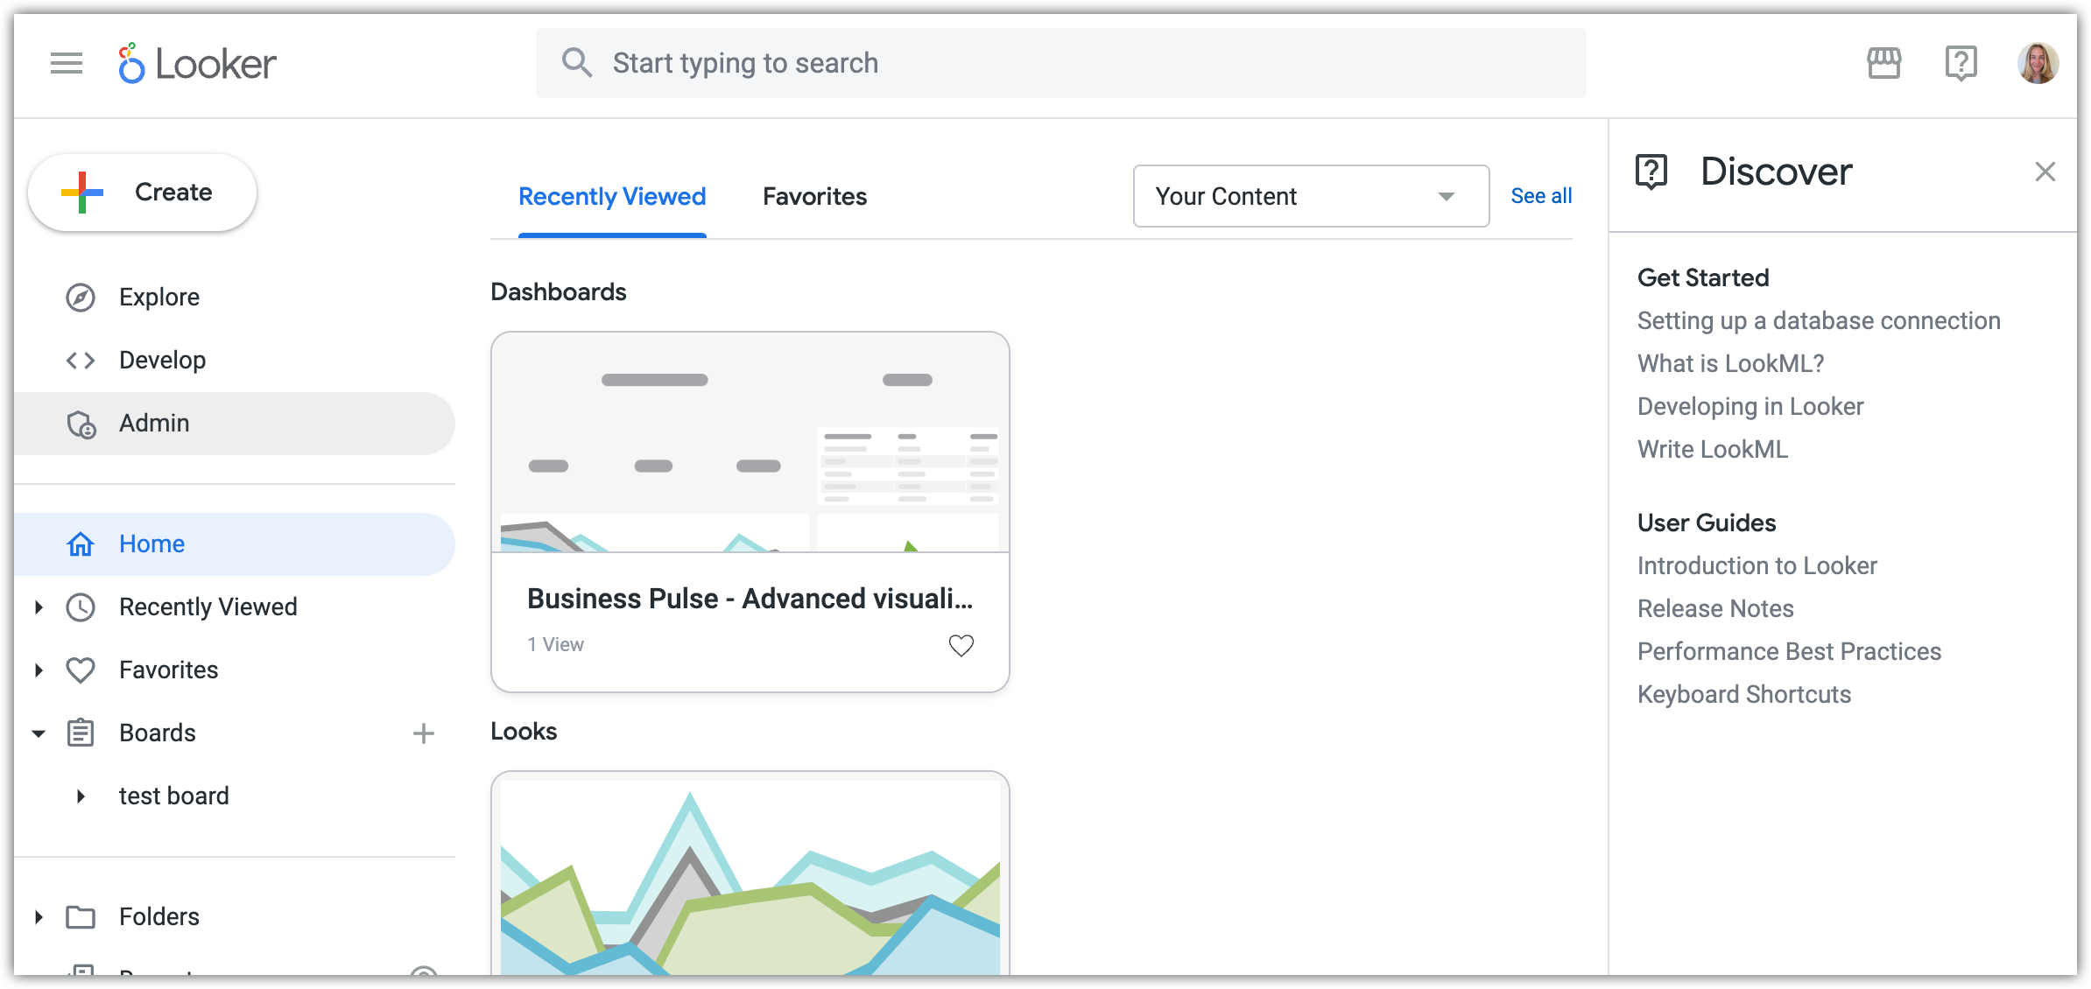Open the What is LookML? link

pos(1730,363)
